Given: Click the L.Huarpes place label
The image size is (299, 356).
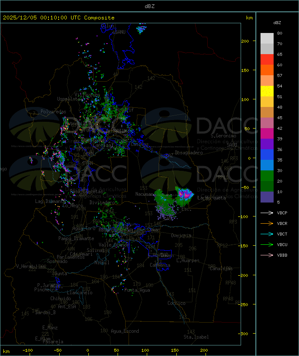Looking at the screenshot, I should click(188, 260).
